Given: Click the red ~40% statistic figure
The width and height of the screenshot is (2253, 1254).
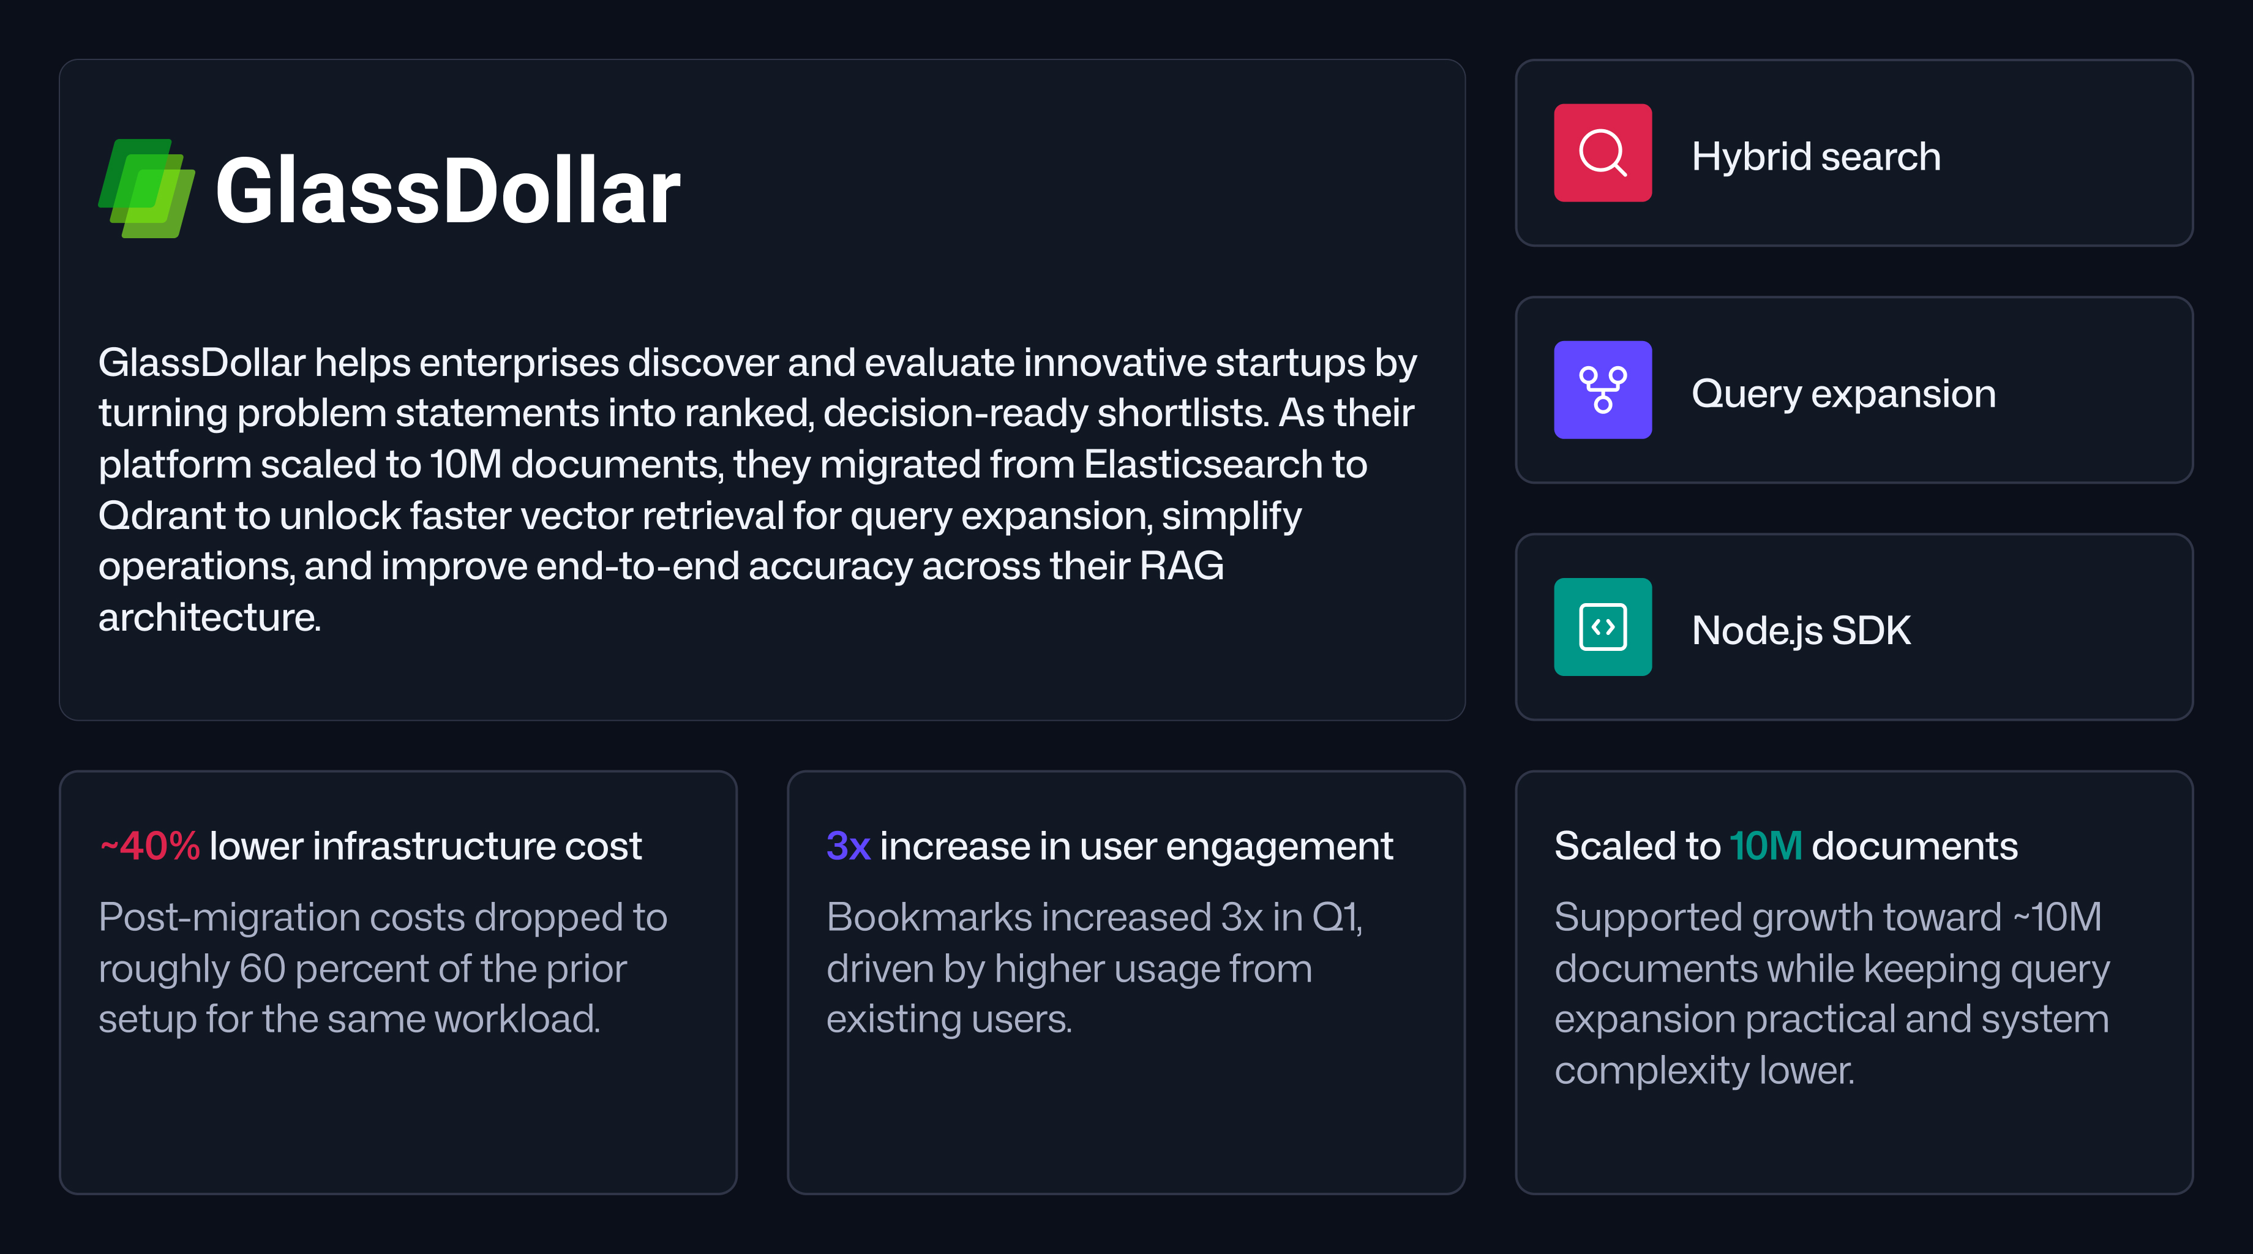Looking at the screenshot, I should tap(149, 846).
